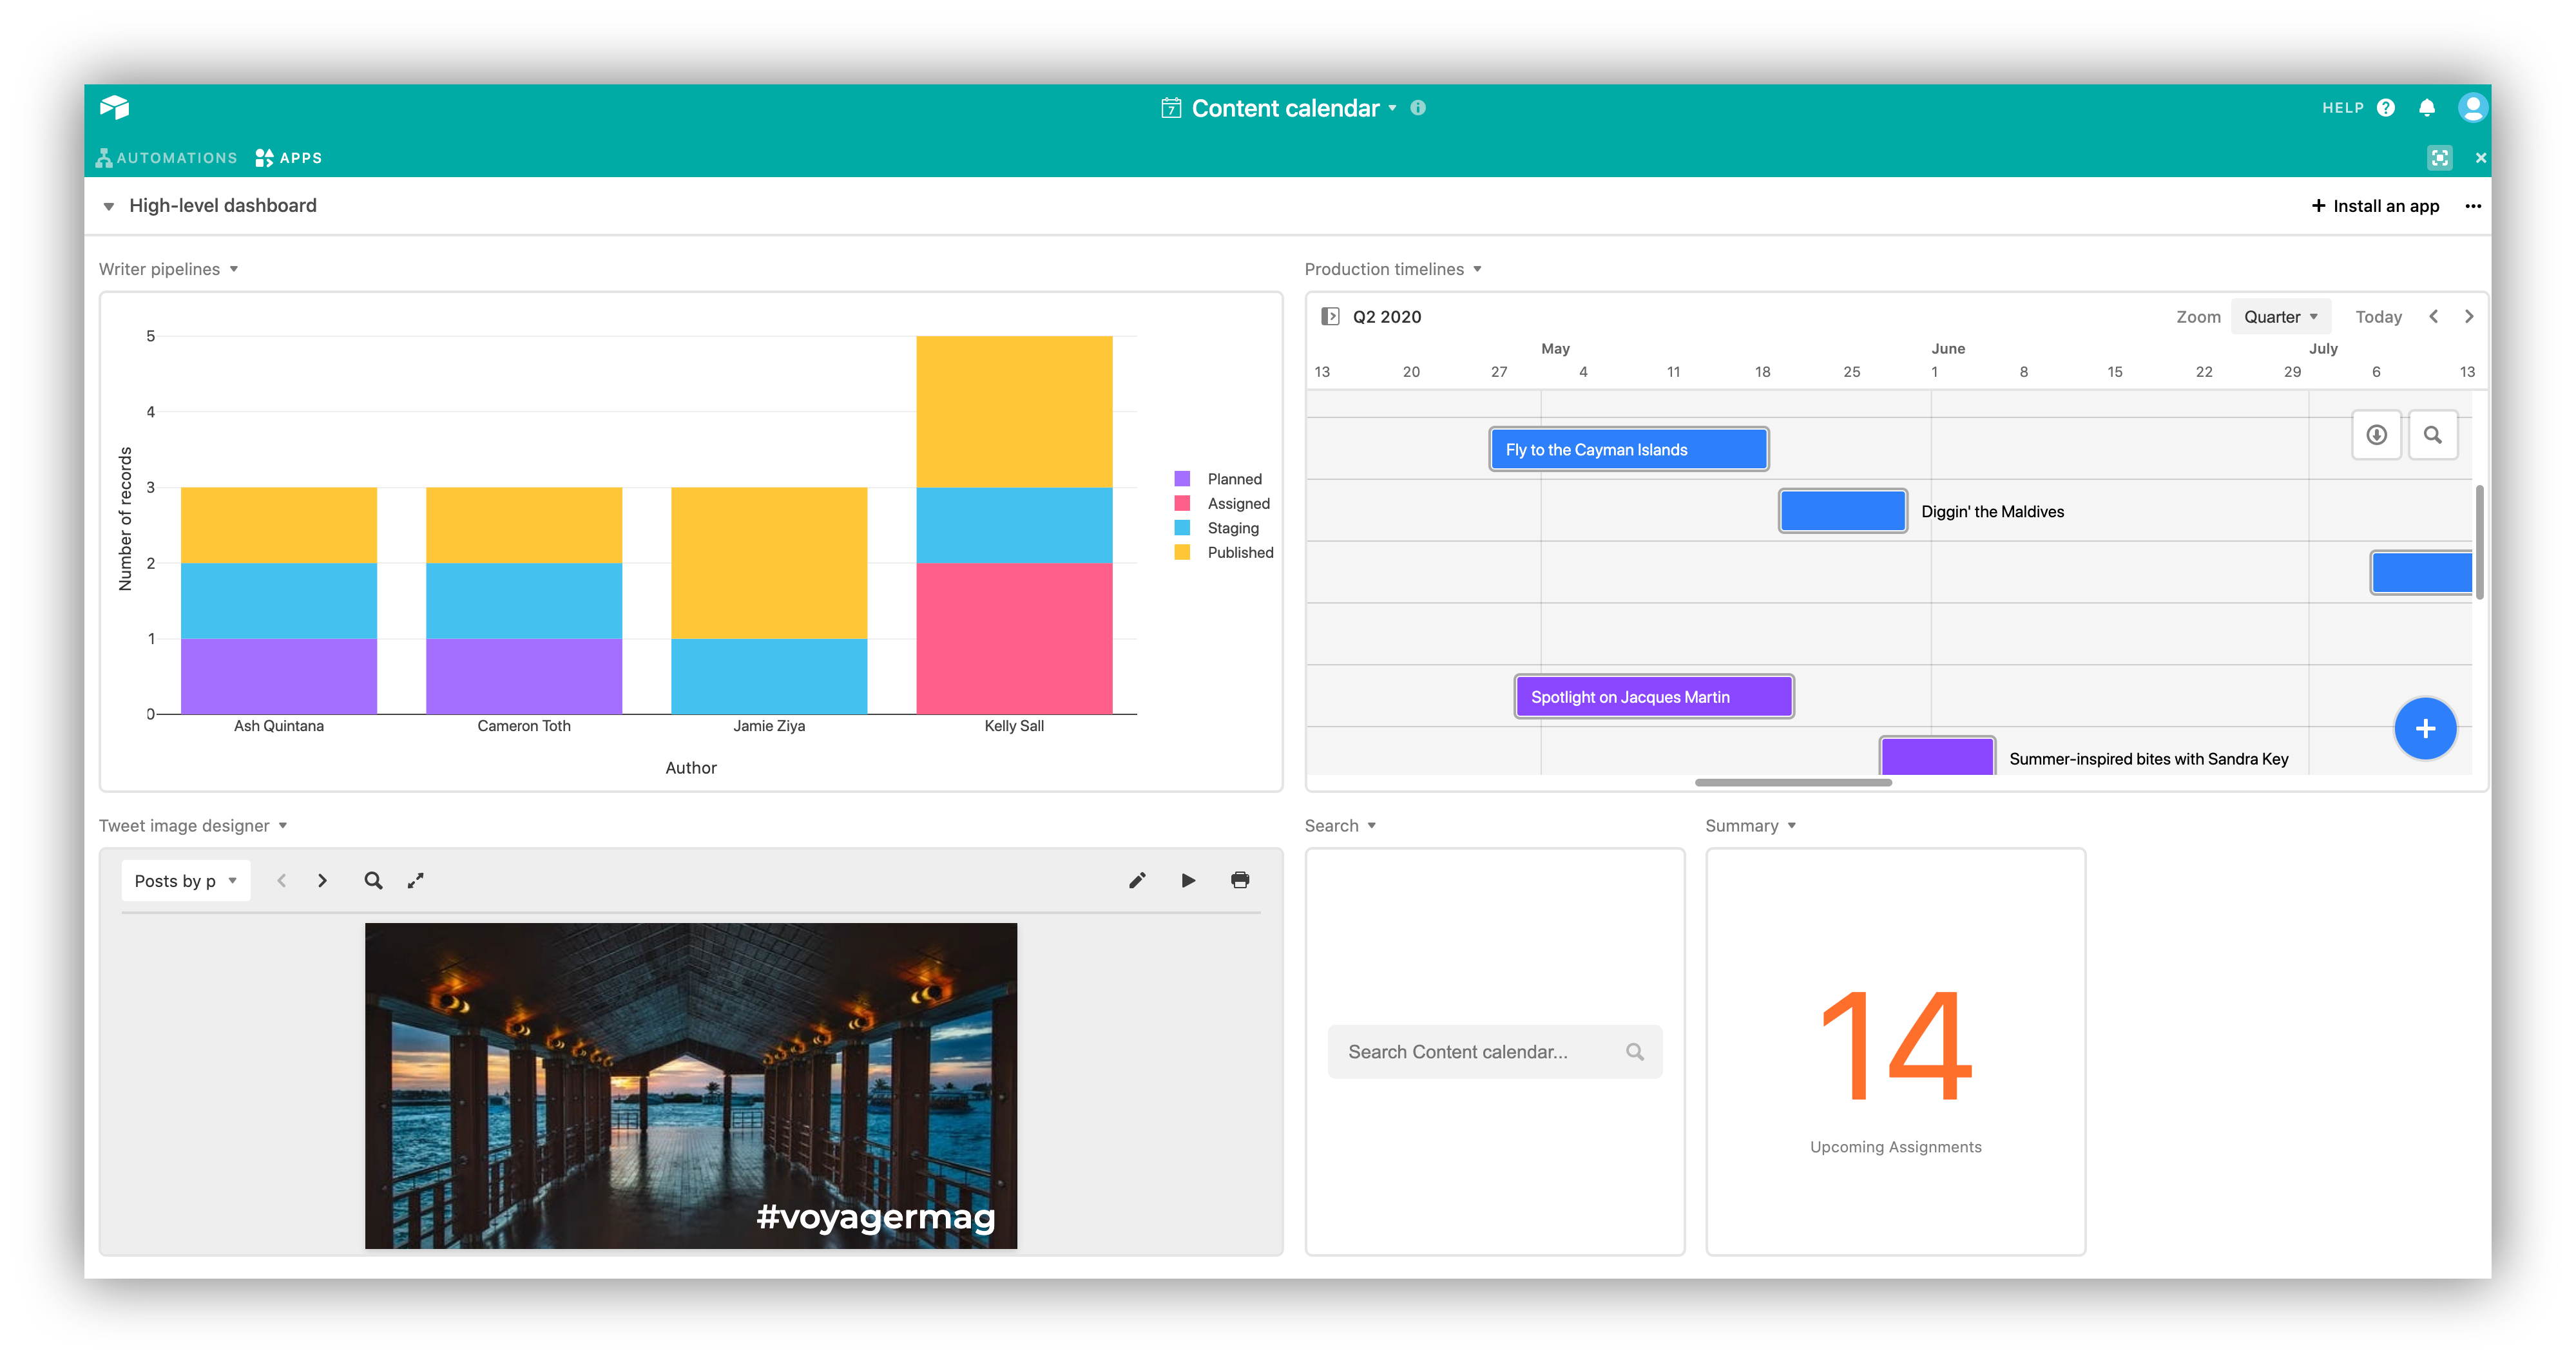Screen dimensions: 2576x1363
Task: Open the Posts by p view dropdown
Action: [185, 880]
